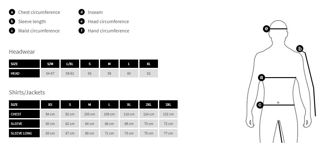The image size is (327, 145).
Task: Click the 'a' marker on the figure's chest
Action: click(261, 77)
